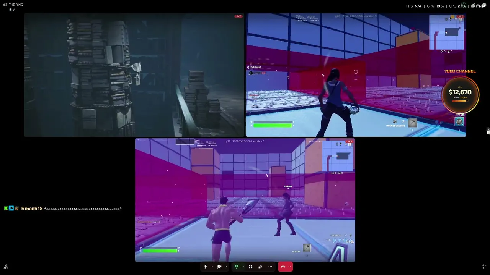Open microphone input options arrow
The image size is (490, 275).
click(211, 267)
